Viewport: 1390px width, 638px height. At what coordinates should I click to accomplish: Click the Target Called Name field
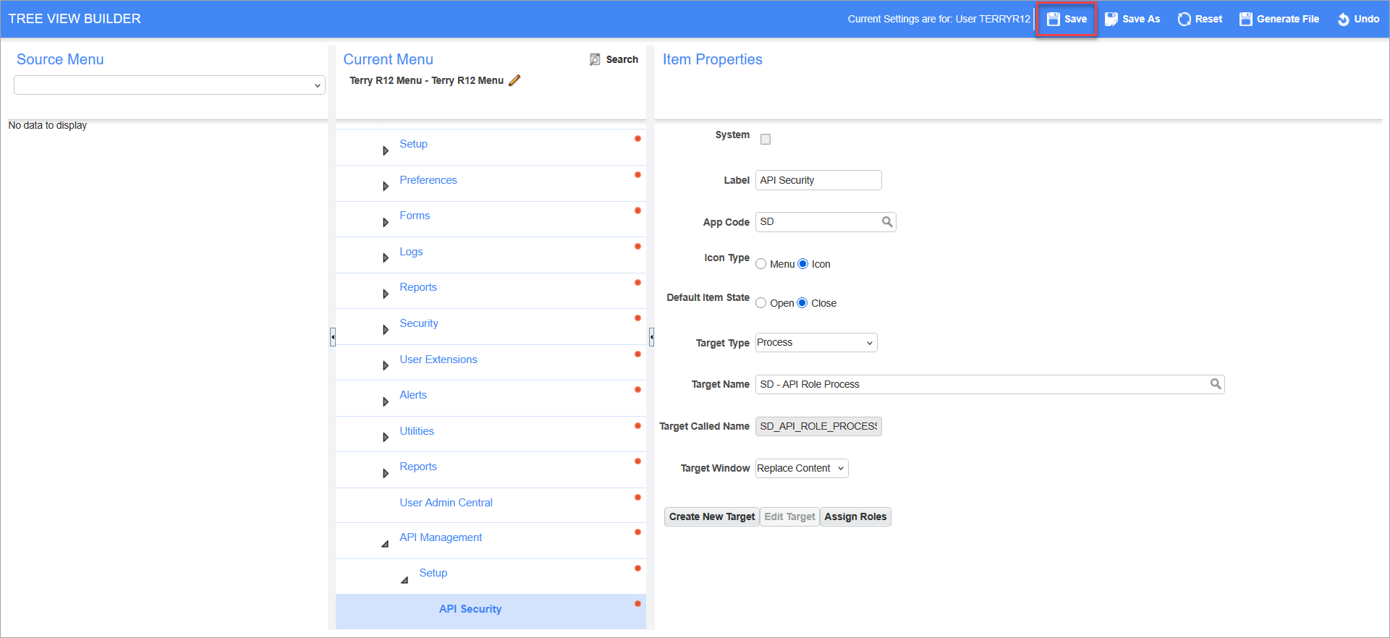[818, 426]
